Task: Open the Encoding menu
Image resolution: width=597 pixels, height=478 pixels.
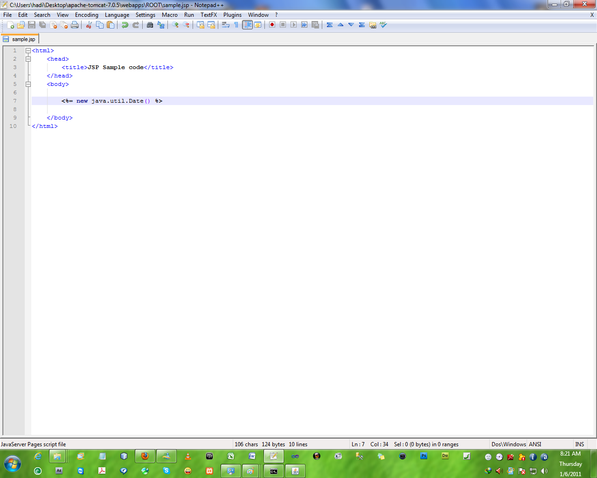Action: [x=87, y=15]
